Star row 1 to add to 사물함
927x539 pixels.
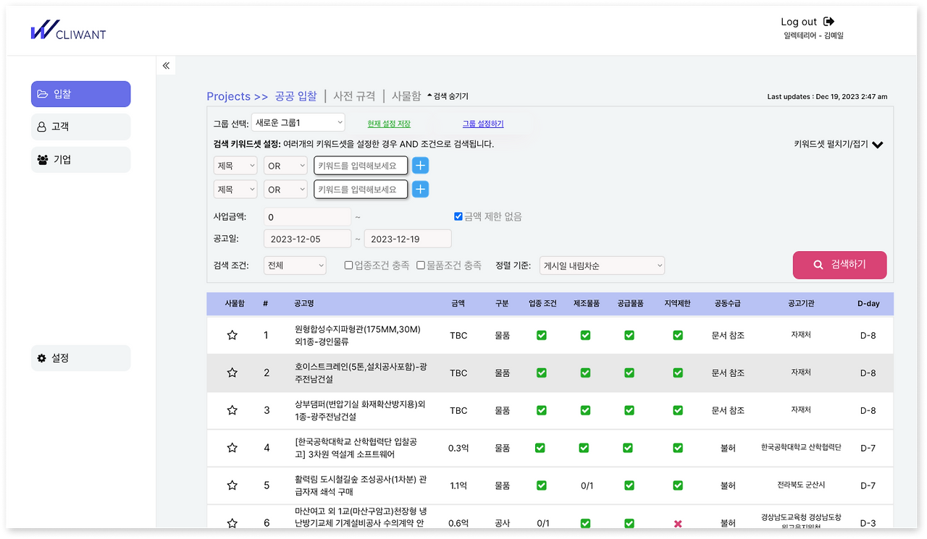232,335
